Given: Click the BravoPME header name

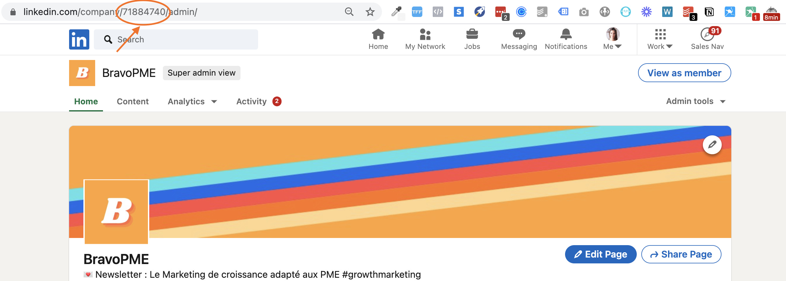Looking at the screenshot, I should tap(129, 73).
